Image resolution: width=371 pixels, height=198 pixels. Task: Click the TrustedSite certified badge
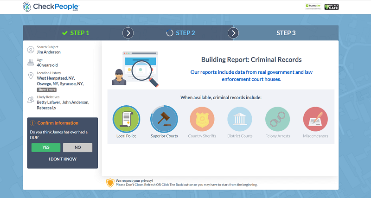pos(313,7)
